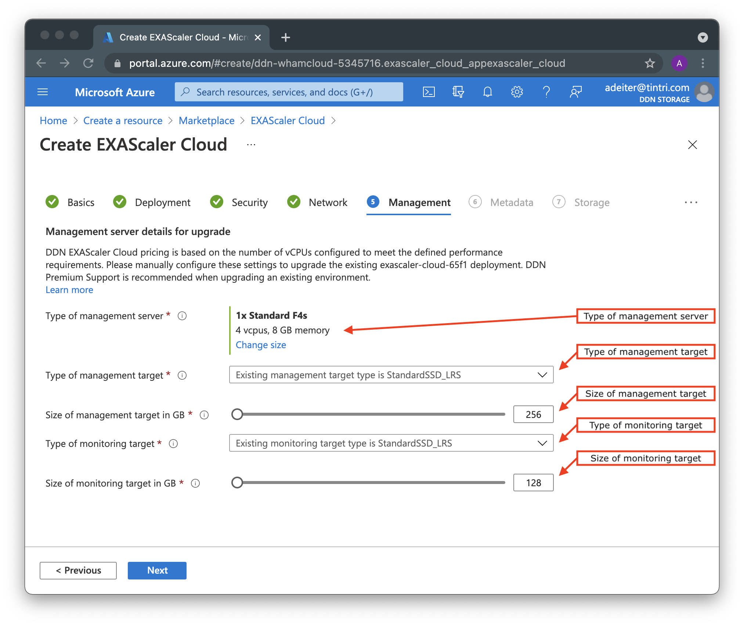Go to Marketplace breadcrumb
The height and width of the screenshot is (625, 744).
206,120
